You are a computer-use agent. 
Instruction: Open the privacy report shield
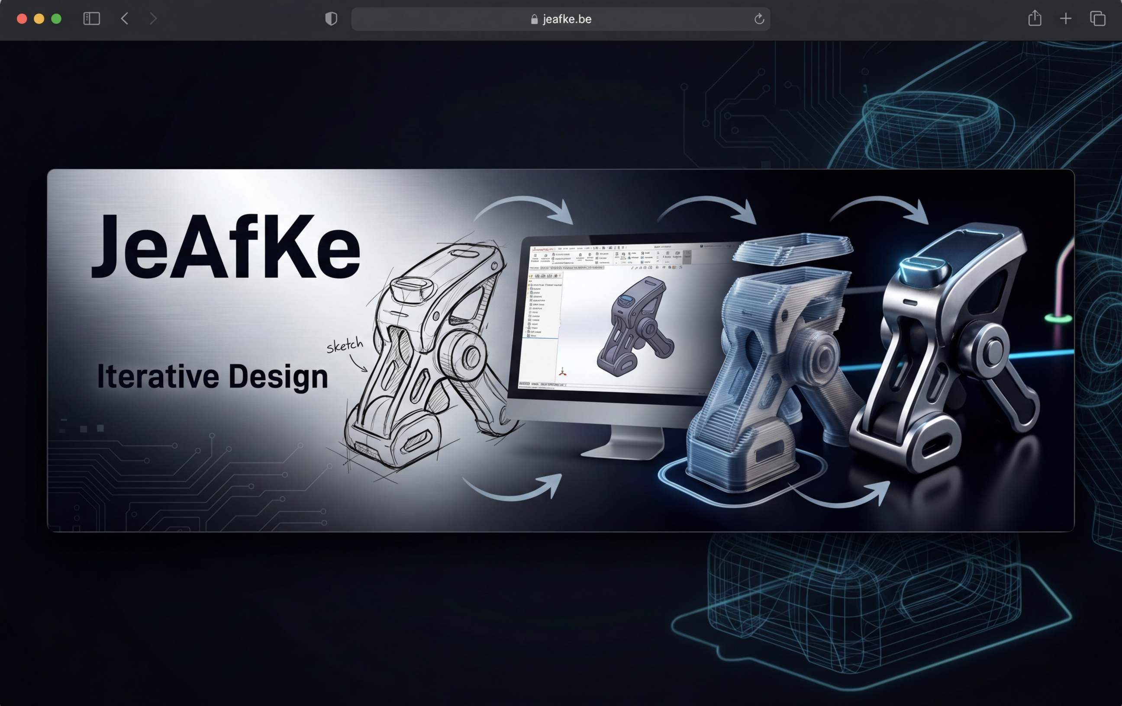point(331,19)
